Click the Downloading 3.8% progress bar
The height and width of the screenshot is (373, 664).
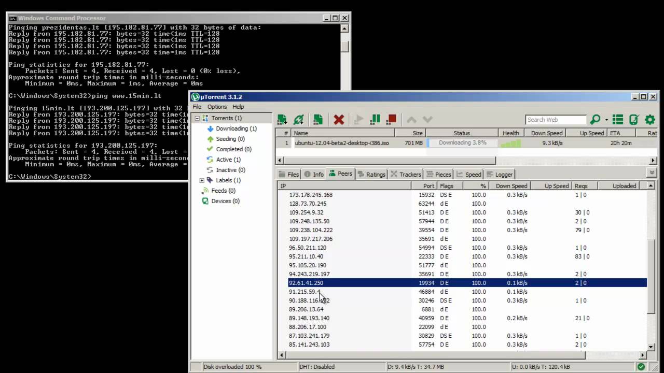tap(462, 143)
